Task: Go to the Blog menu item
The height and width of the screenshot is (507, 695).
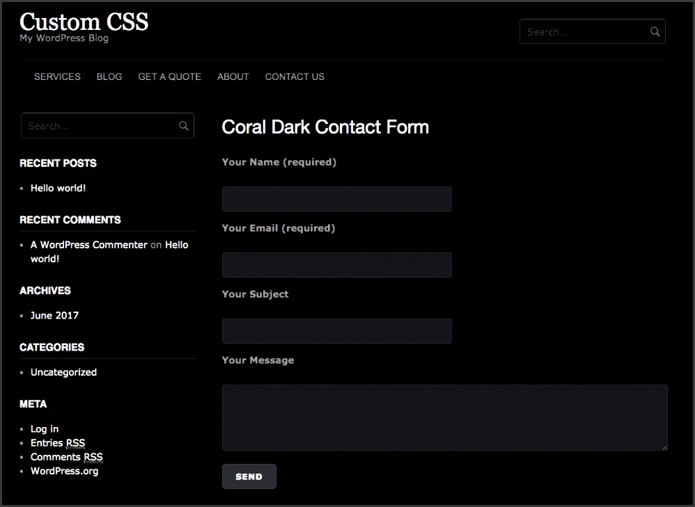Action: [109, 77]
